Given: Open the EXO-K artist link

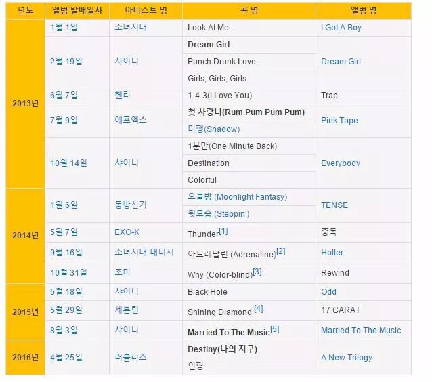Looking at the screenshot, I should [x=127, y=232].
